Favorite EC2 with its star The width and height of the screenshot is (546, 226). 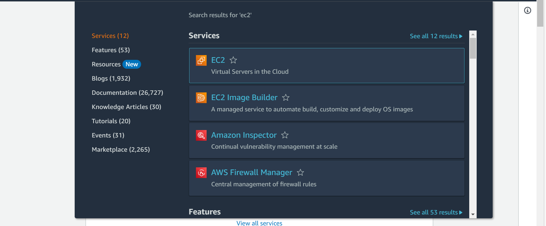[233, 60]
